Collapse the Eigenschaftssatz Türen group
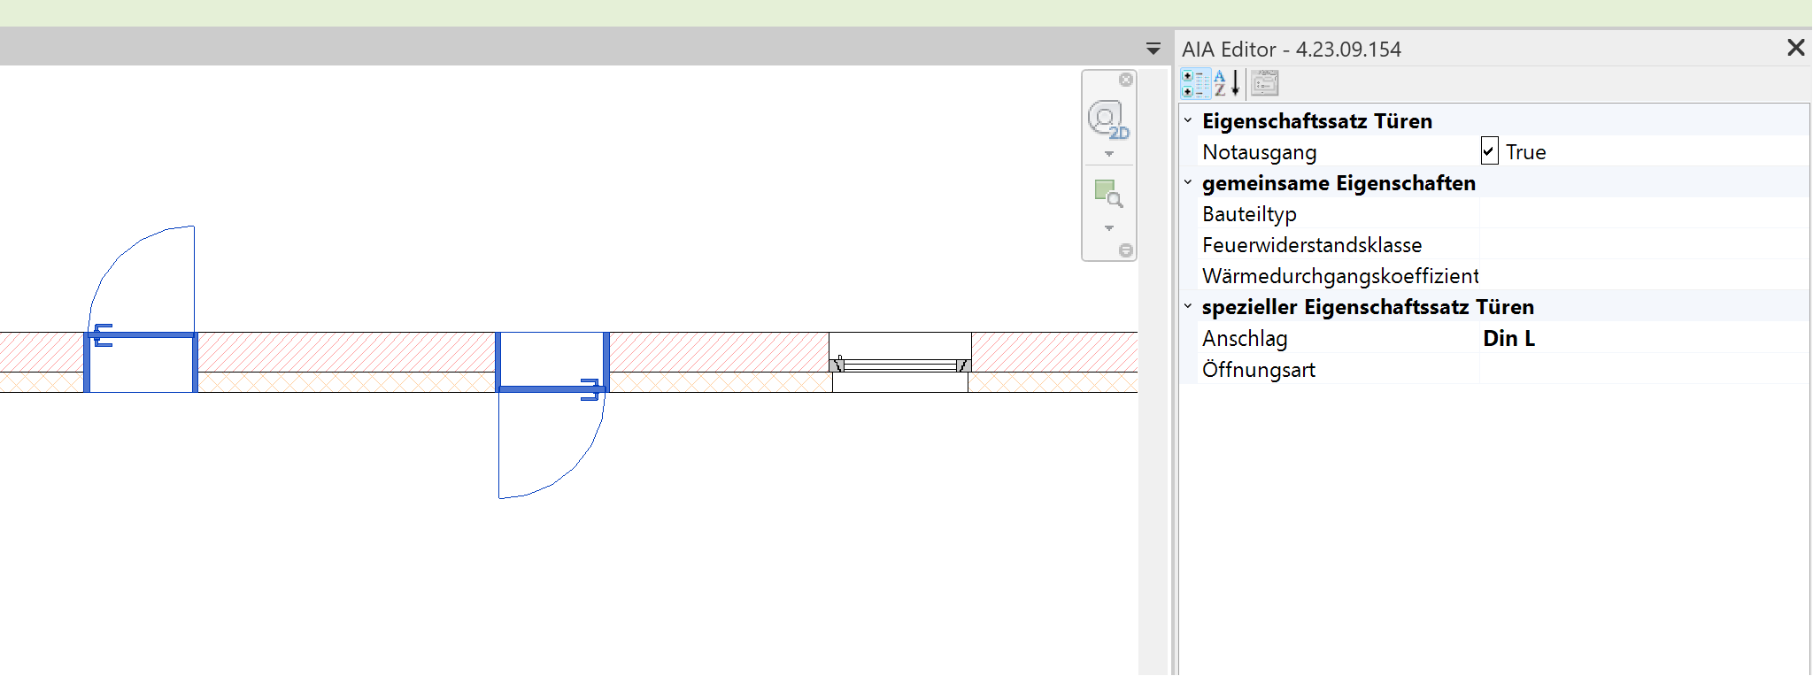 pos(1188,120)
